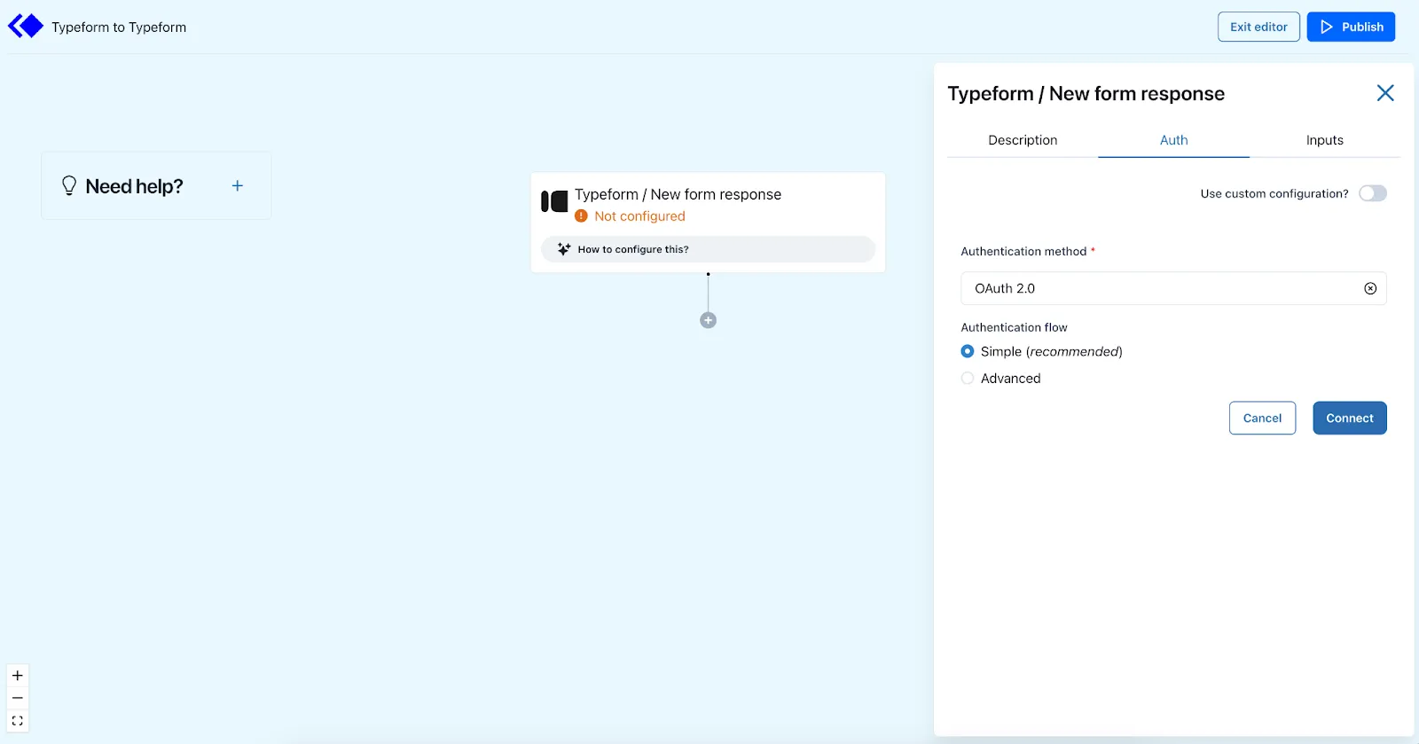Fit the canvas to view
This screenshot has height=744, width=1419.
pyautogui.click(x=18, y=721)
